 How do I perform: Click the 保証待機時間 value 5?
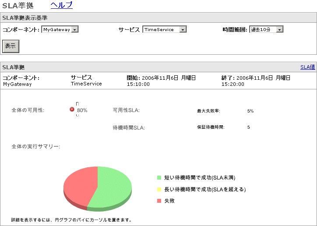pos(248,127)
